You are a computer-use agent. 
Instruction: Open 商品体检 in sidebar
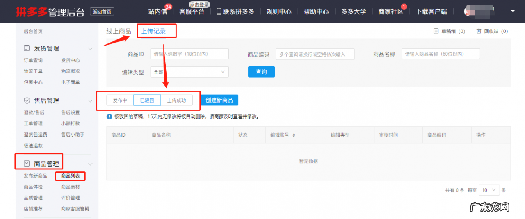pyautogui.click(x=33, y=187)
